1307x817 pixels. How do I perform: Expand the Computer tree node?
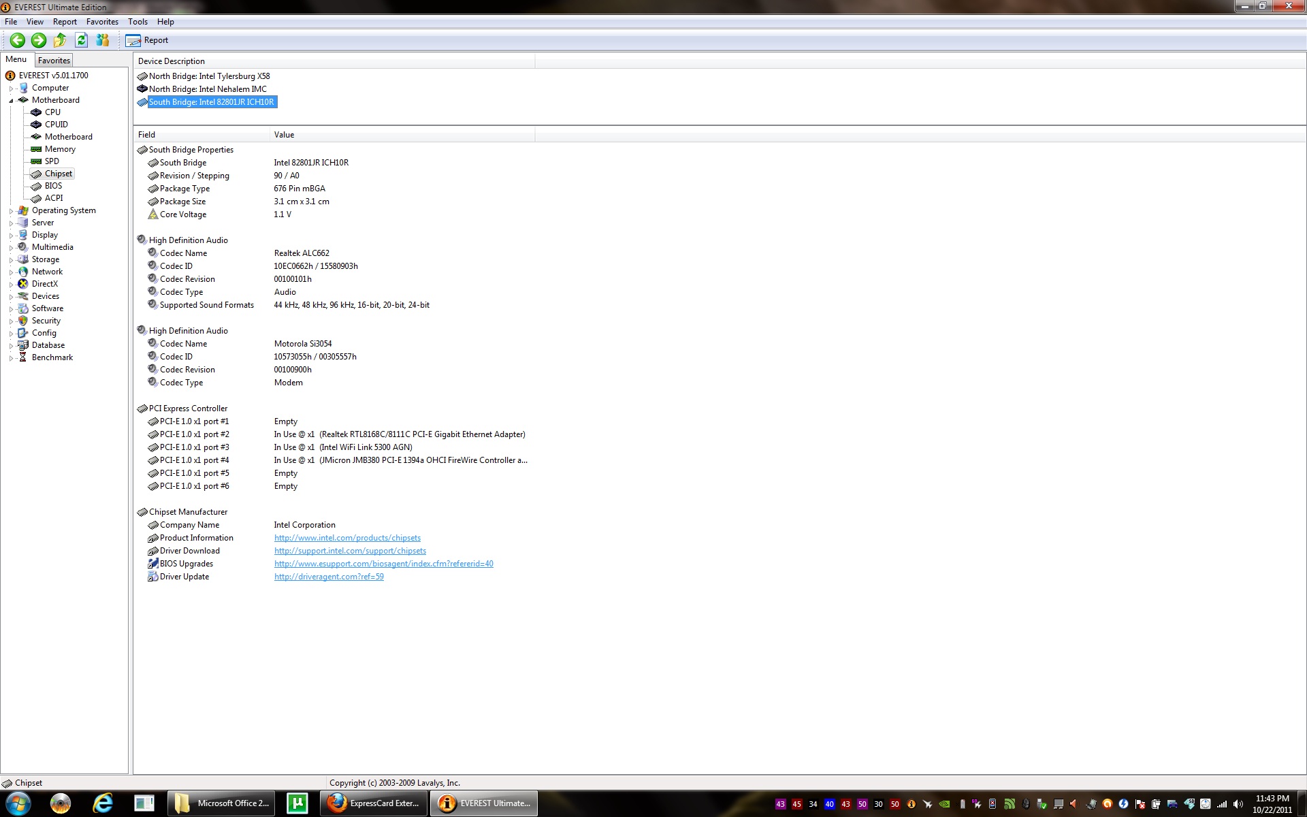point(11,89)
